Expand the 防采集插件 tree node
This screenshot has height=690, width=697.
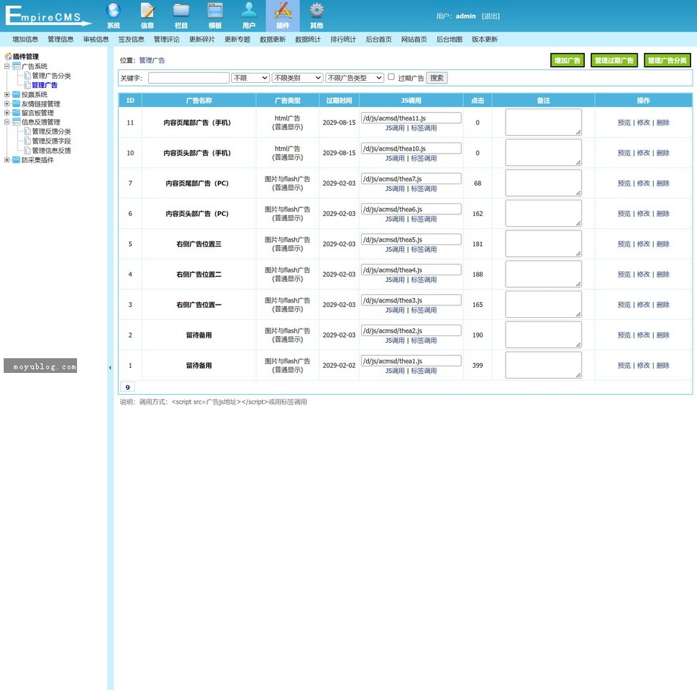coord(7,160)
